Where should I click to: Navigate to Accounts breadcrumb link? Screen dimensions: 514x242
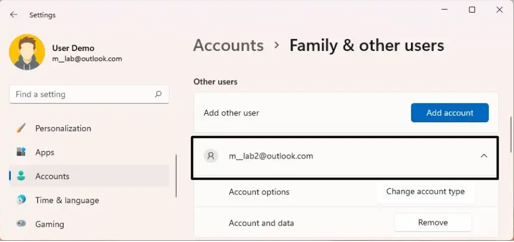[x=228, y=45]
